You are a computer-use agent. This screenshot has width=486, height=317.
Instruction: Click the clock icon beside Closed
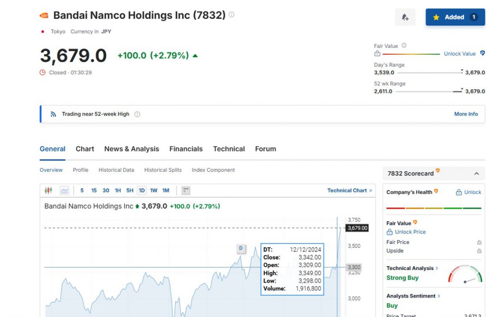pos(42,73)
